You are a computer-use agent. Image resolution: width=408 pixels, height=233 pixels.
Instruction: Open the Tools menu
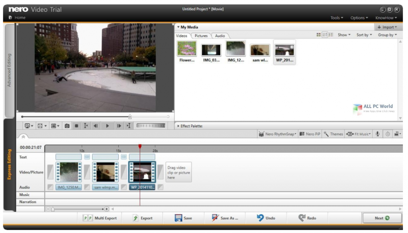(x=337, y=18)
